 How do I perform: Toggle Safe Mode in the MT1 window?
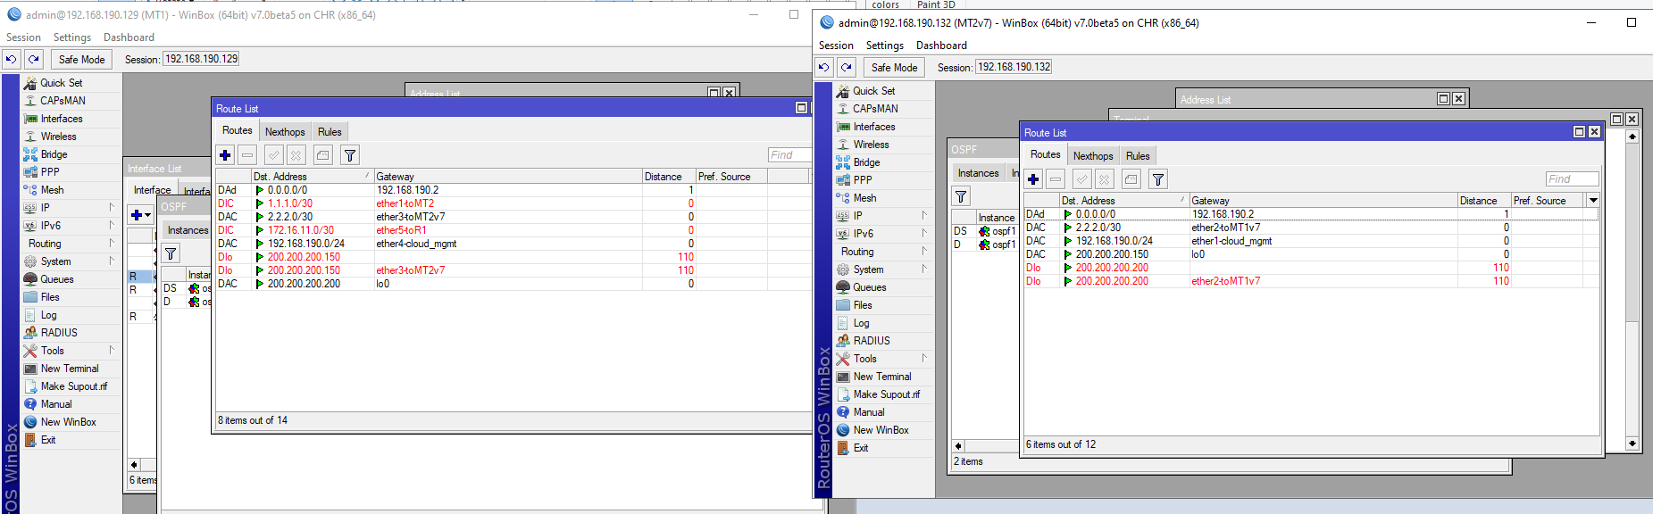pyautogui.click(x=81, y=59)
